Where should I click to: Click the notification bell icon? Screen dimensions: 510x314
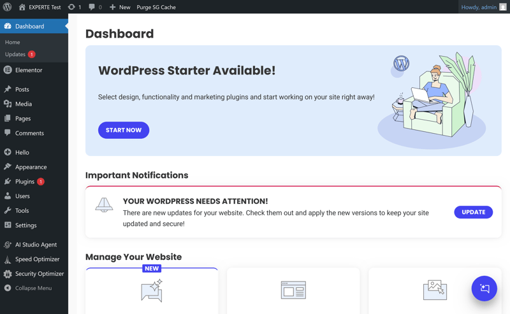104,205
